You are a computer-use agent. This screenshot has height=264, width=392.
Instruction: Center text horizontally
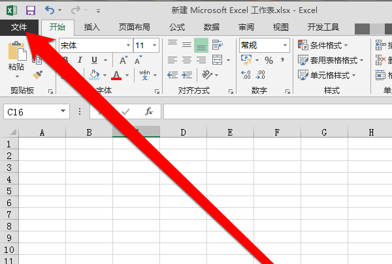(186, 60)
